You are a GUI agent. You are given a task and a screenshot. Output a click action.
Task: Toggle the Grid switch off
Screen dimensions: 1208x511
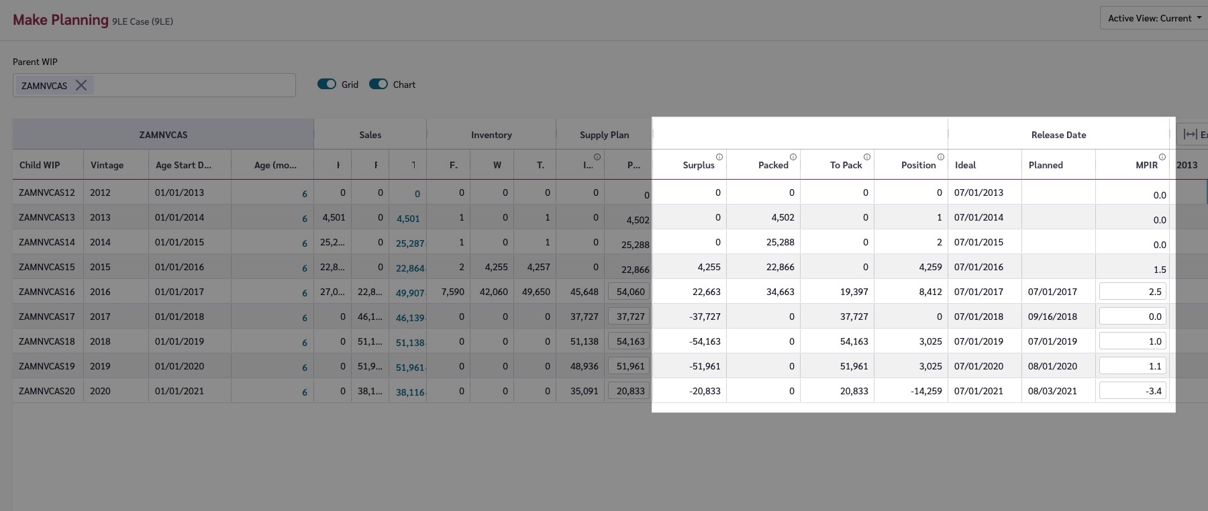(327, 84)
